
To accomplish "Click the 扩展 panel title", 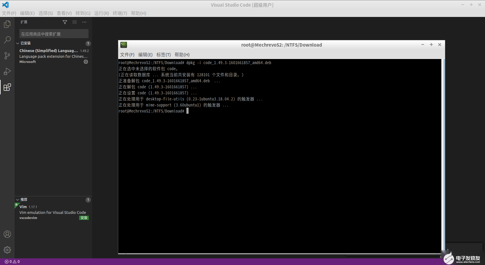I will (x=24, y=22).
